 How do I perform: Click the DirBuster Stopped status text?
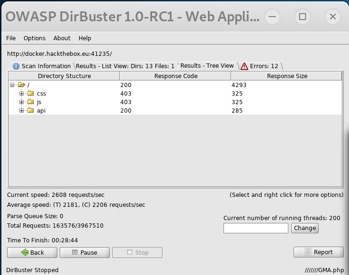click(x=32, y=270)
